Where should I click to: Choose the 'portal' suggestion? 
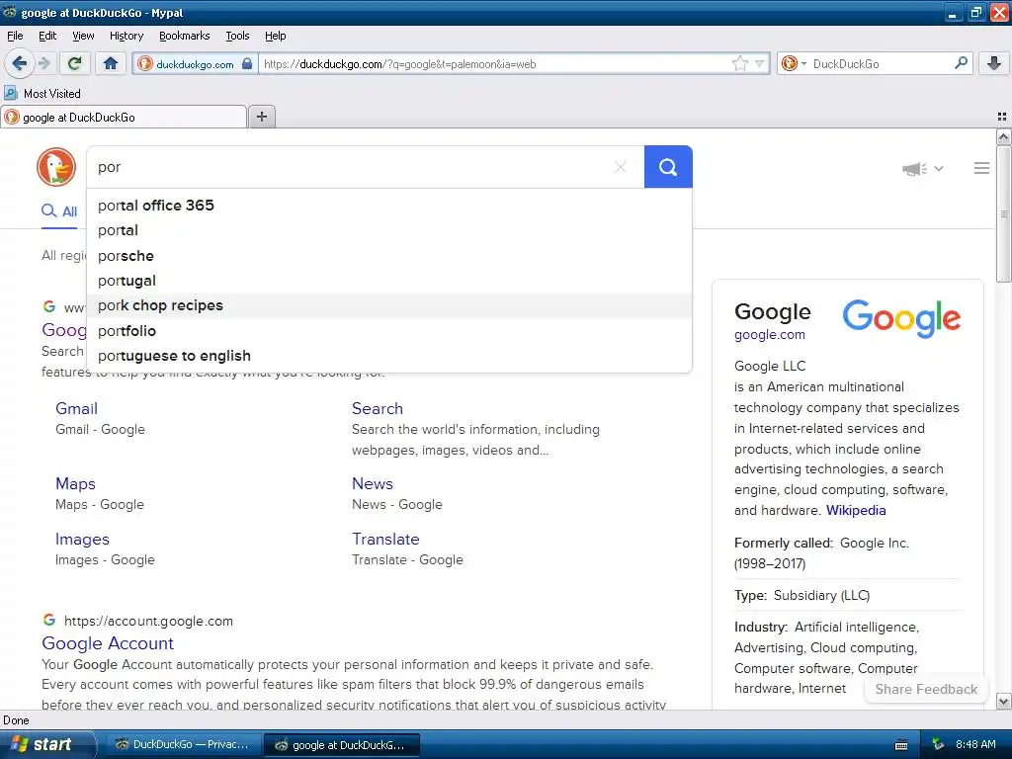pyautogui.click(x=389, y=230)
